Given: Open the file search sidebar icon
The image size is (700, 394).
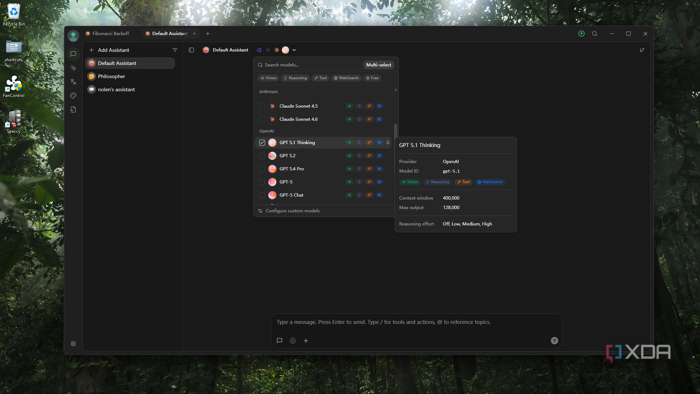Looking at the screenshot, I should click(x=73, y=110).
